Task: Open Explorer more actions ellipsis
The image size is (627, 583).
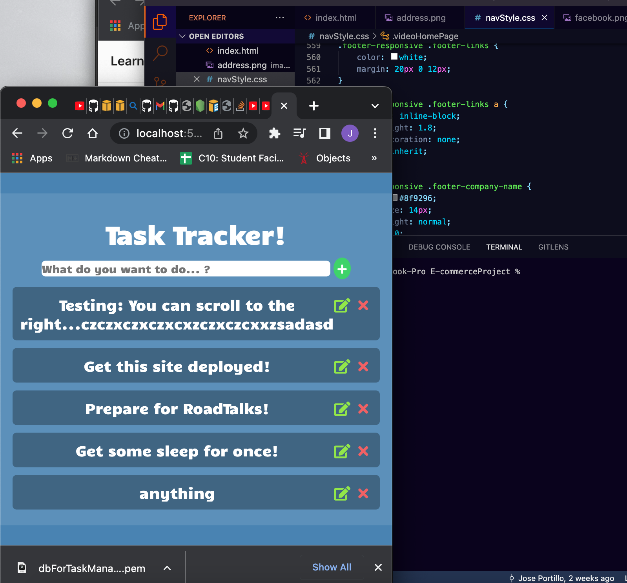Action: 280,18
